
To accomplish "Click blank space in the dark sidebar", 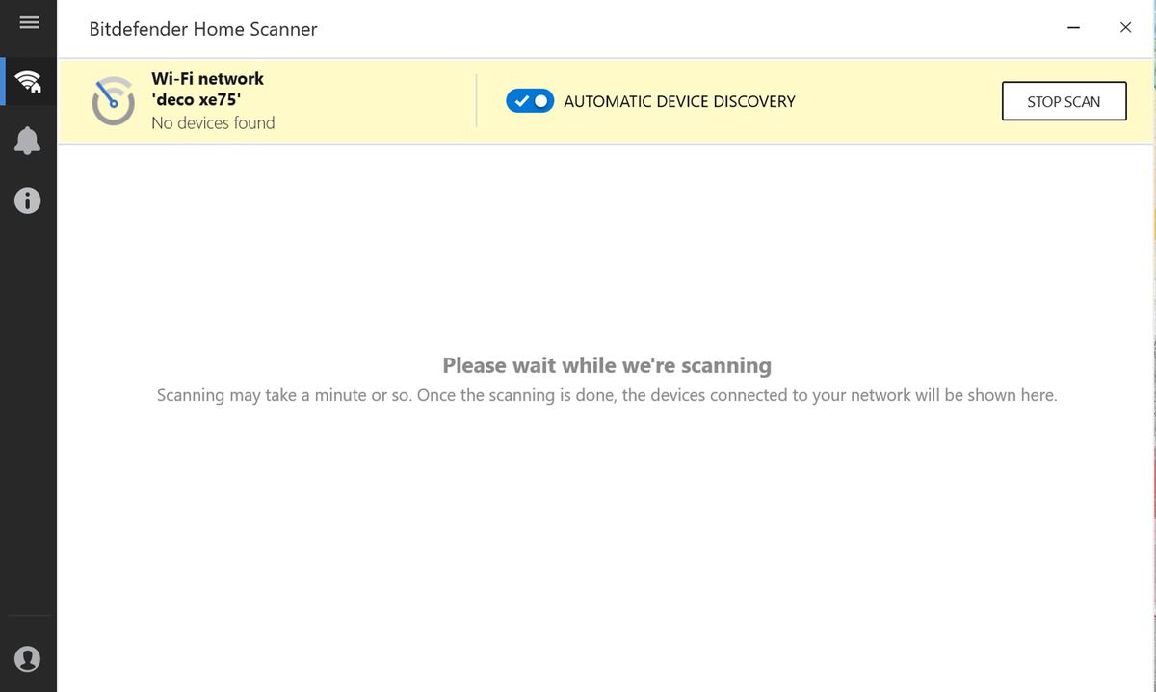I will [x=28, y=405].
